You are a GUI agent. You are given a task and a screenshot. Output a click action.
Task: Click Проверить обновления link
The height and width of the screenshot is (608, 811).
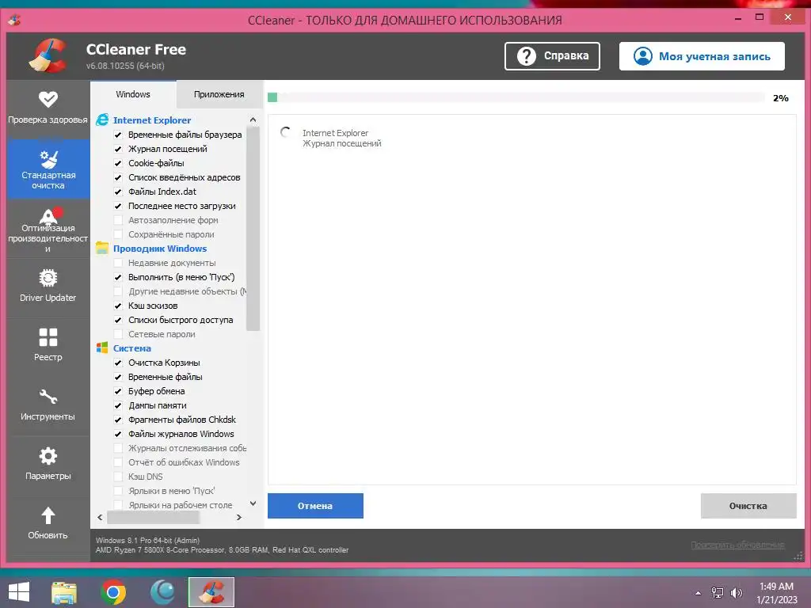pyautogui.click(x=738, y=545)
